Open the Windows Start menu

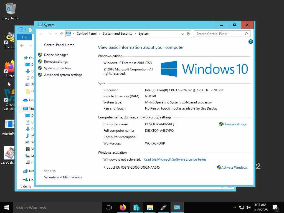pyautogui.click(x=7, y=207)
